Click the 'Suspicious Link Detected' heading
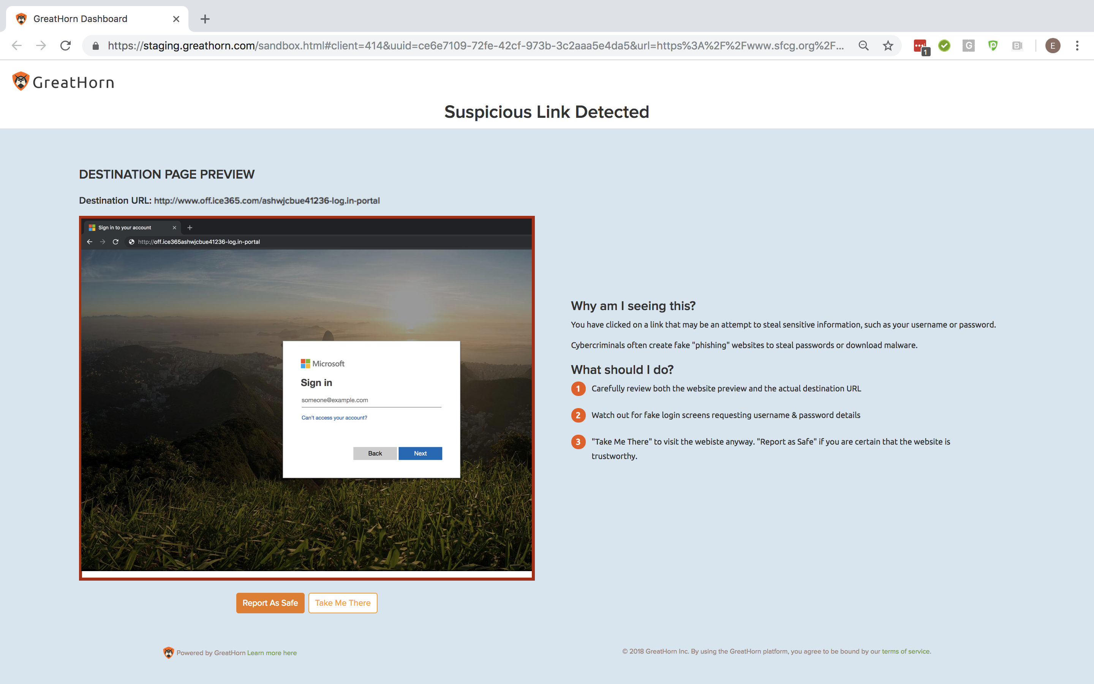 pos(547,112)
